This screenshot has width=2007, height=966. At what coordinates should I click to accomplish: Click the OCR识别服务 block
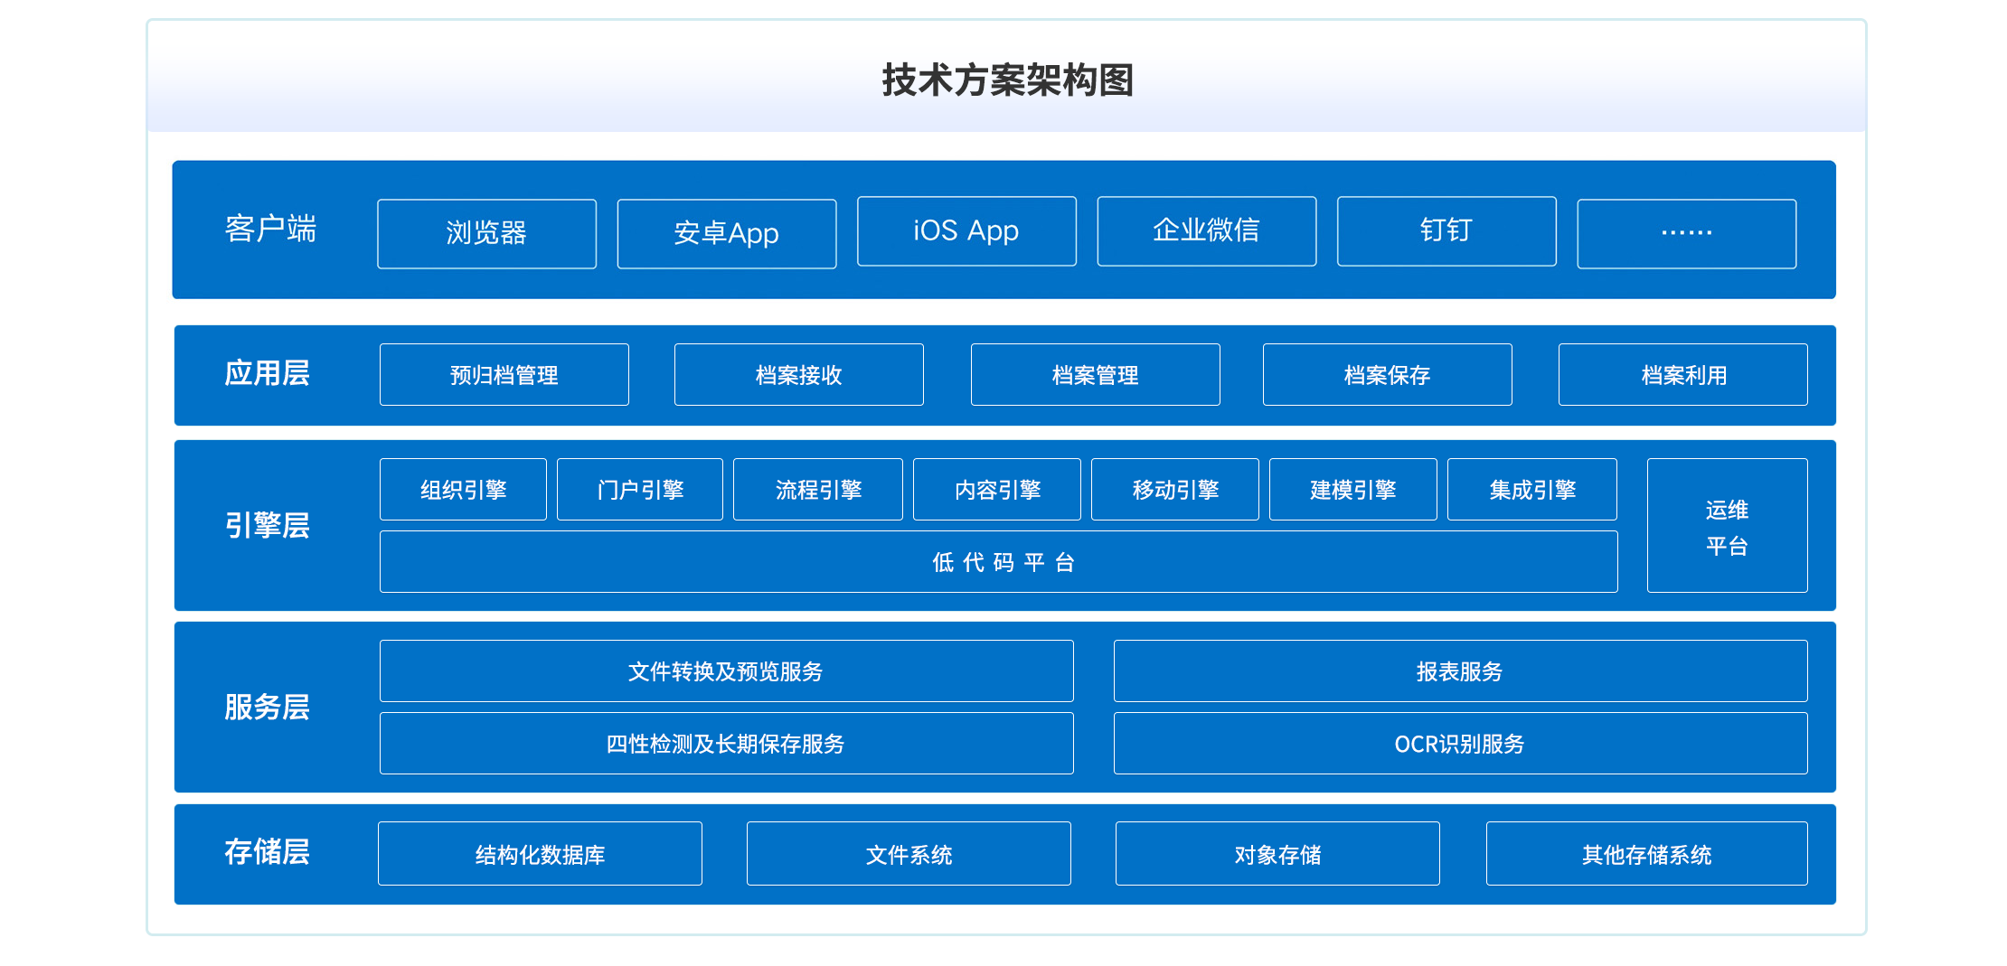1460,743
